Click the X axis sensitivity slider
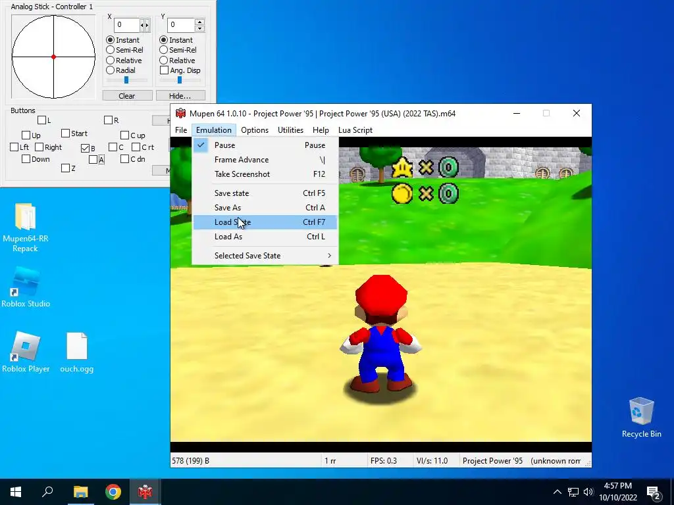This screenshot has width=674, height=505. click(x=126, y=80)
